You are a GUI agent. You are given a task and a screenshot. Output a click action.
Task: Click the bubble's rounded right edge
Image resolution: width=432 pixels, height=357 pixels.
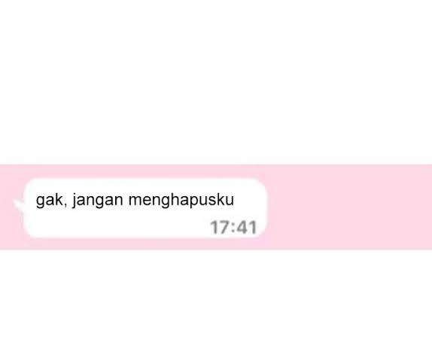(265, 208)
